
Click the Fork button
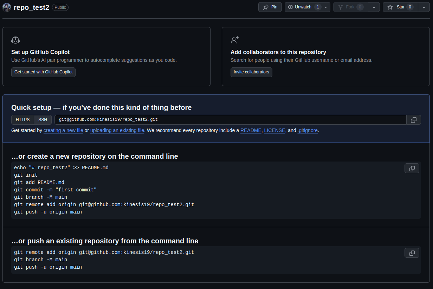point(350,7)
